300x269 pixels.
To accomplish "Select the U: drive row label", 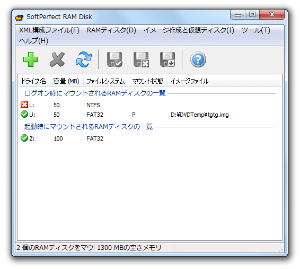I will [x=32, y=115].
